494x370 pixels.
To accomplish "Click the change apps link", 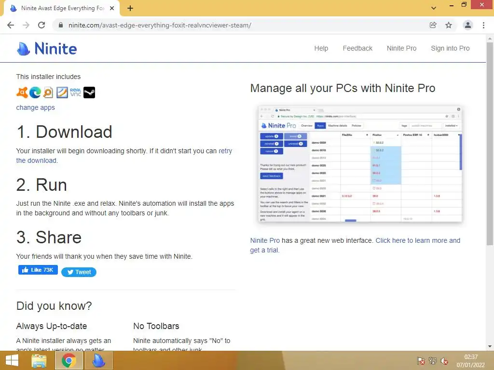I will pyautogui.click(x=36, y=107).
